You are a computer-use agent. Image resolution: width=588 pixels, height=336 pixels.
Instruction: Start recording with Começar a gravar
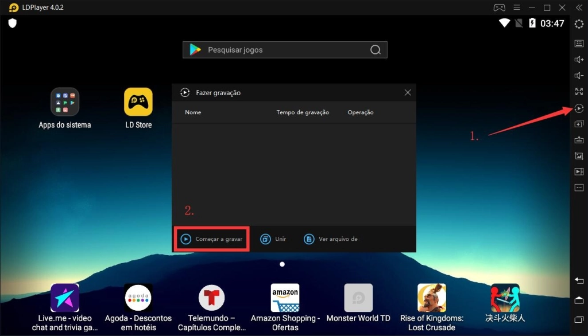[211, 239]
